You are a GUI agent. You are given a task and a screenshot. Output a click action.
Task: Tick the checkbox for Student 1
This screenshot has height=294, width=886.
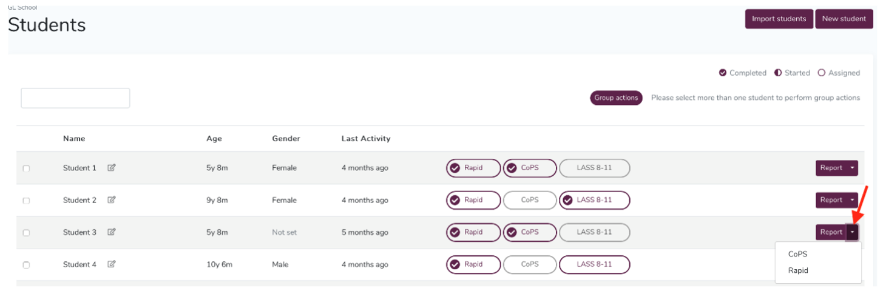point(26,169)
